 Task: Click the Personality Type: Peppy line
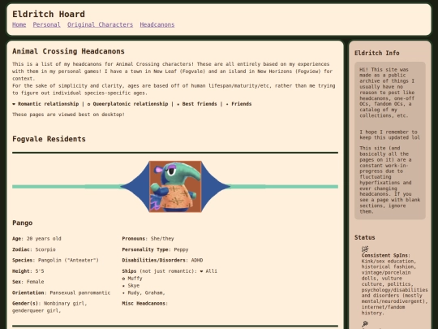(155, 249)
